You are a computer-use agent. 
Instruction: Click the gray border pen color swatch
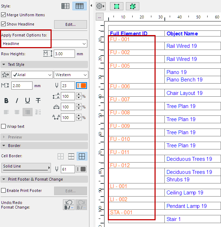click(81, 169)
